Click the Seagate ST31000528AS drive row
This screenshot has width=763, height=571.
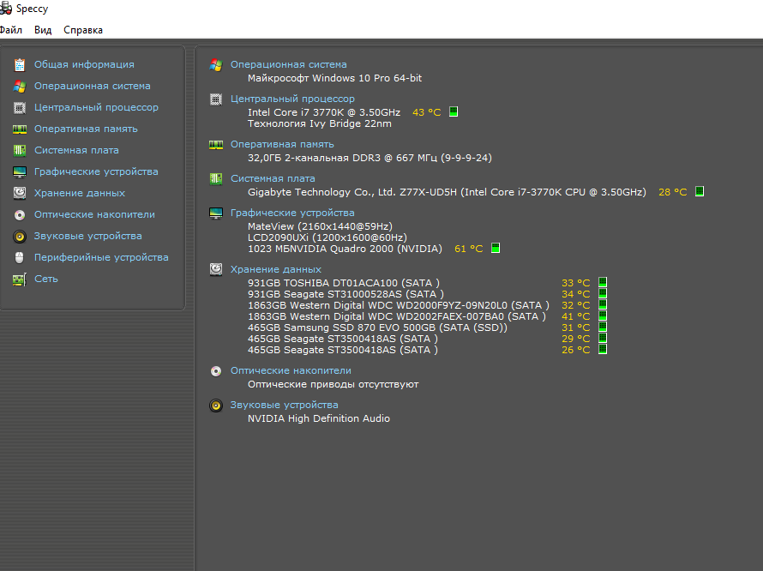coord(345,294)
